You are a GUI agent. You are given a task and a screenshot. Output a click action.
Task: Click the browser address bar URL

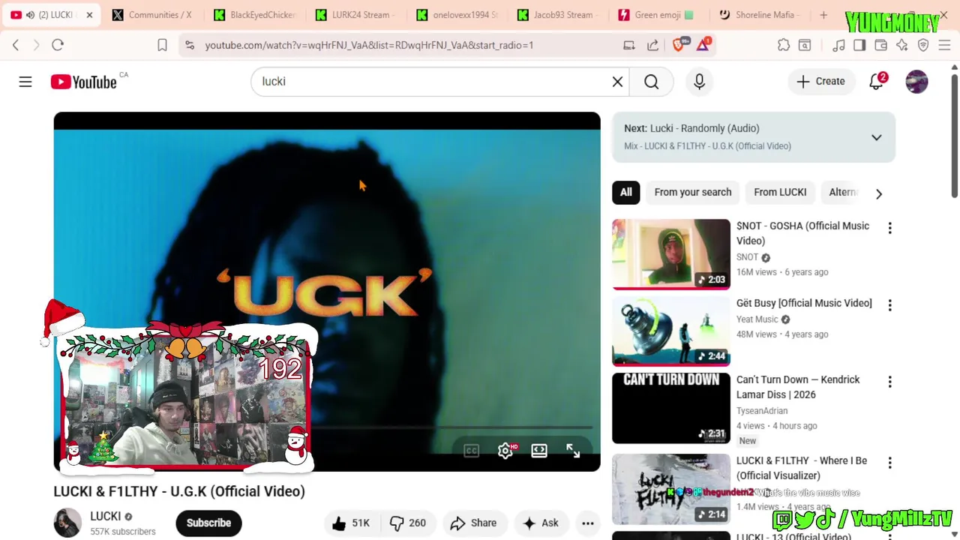[369, 45]
